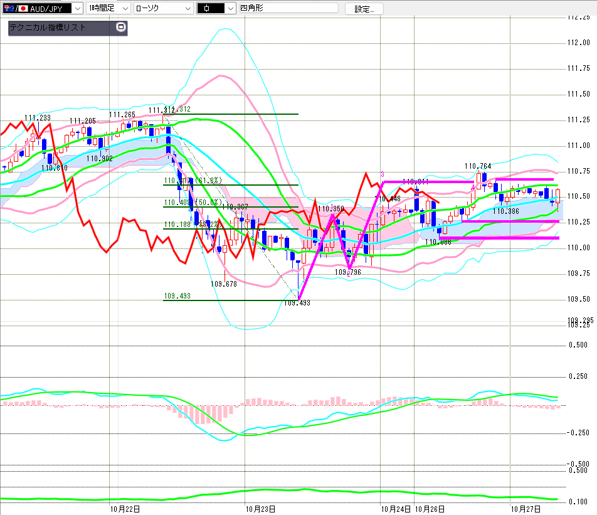
Task: Select the テクニカル指標リスト panel title
Action: click(x=47, y=28)
